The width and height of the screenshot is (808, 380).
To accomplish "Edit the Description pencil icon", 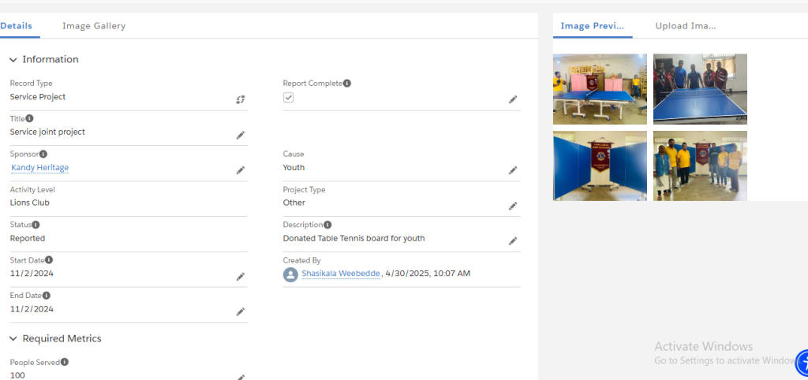I will click(513, 241).
